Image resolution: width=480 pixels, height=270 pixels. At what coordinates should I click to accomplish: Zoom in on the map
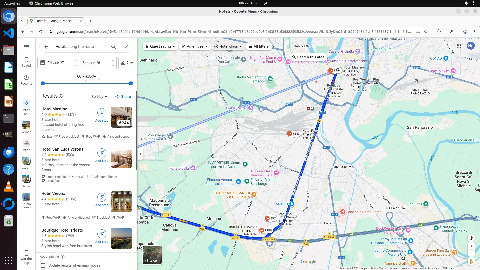click(471, 246)
